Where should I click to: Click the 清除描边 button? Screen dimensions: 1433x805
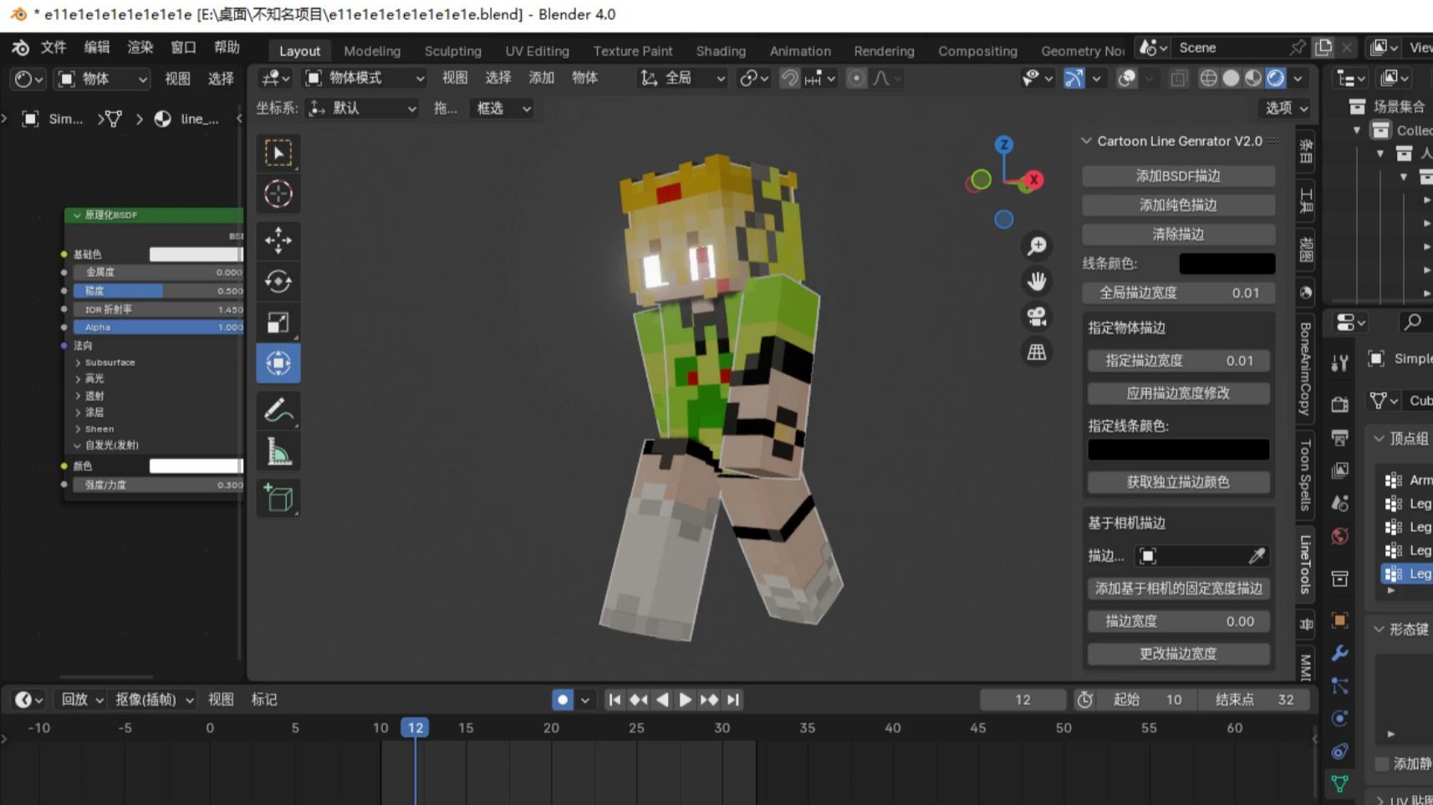click(1178, 235)
